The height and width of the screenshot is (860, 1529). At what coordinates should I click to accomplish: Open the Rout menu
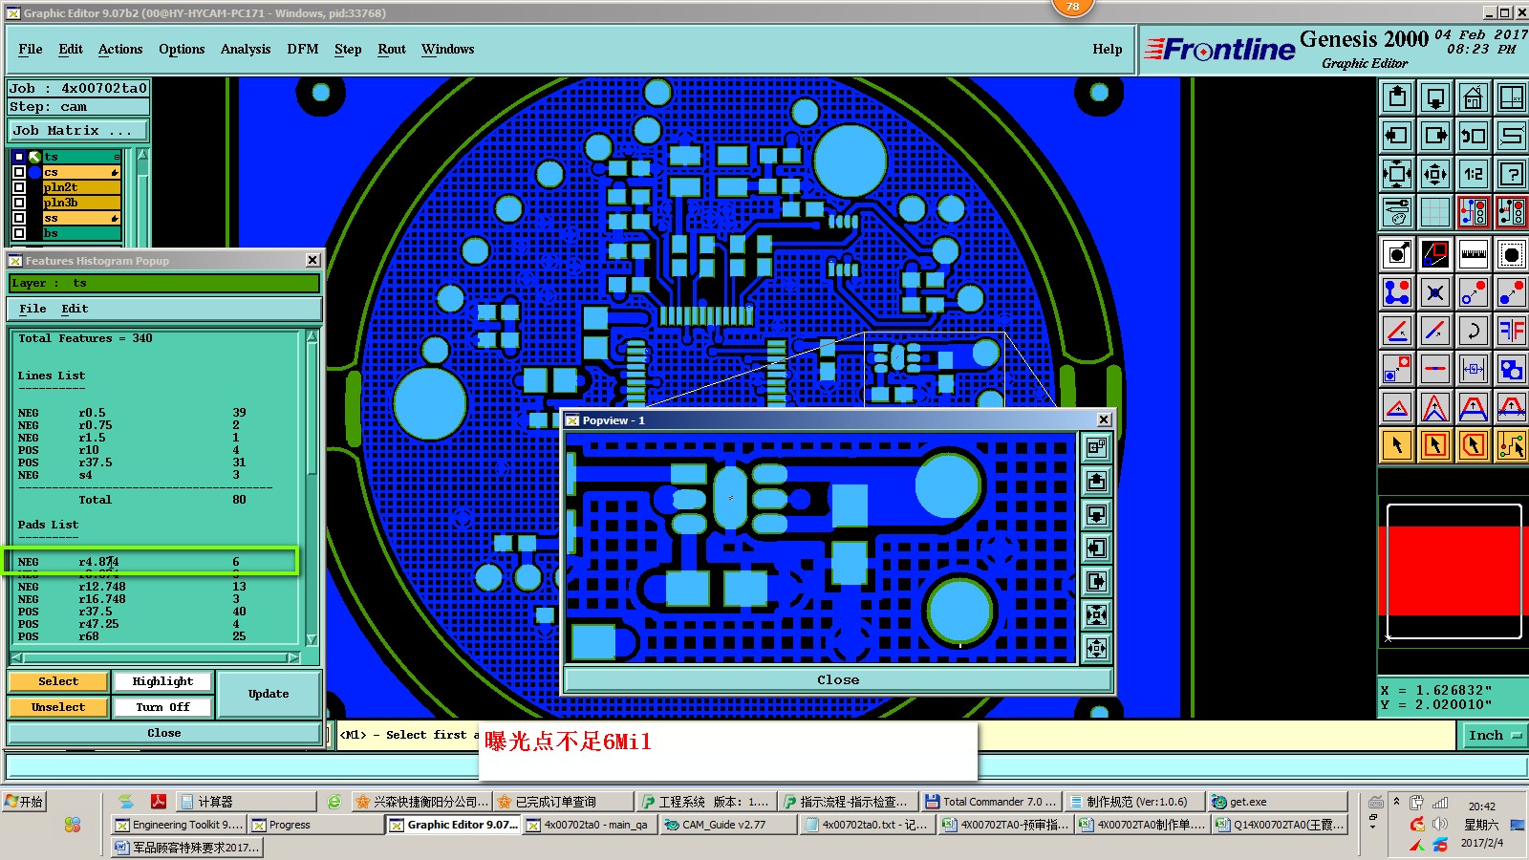392,49
